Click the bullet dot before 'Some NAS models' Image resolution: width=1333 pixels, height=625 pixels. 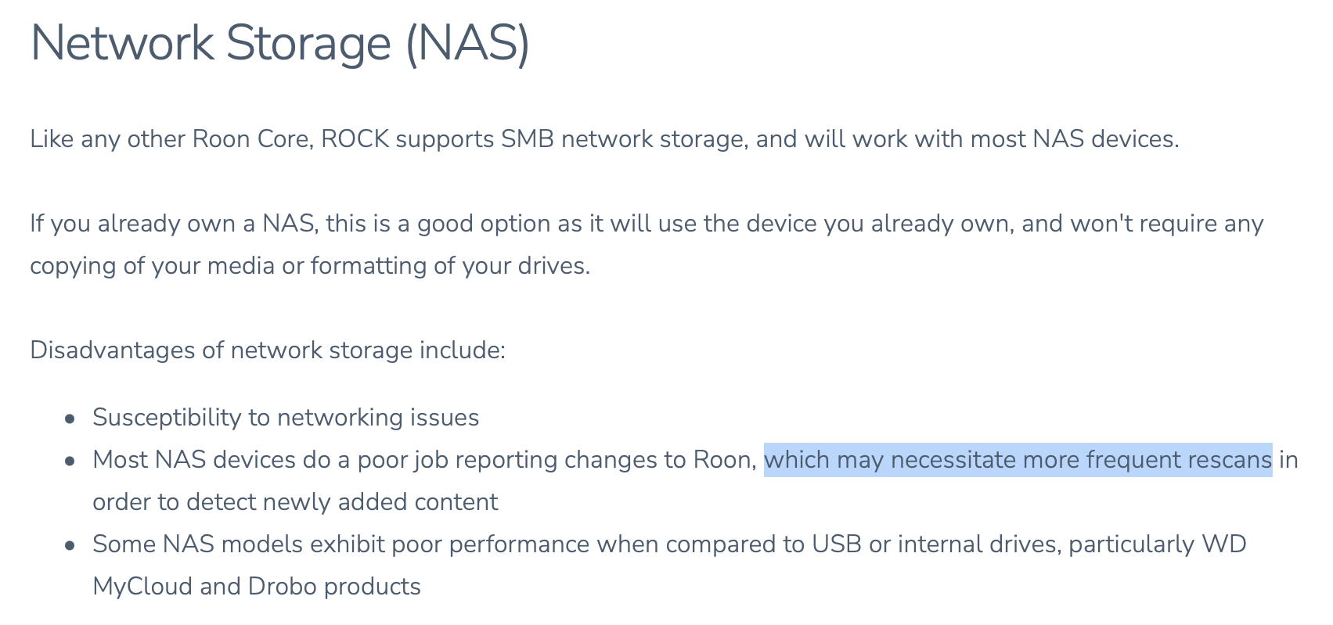point(70,546)
